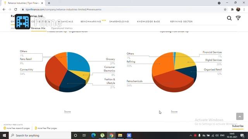This screenshot has height=139, width=248.
Task: Click the scroll-to-top arrow button
Action: pos(240,116)
